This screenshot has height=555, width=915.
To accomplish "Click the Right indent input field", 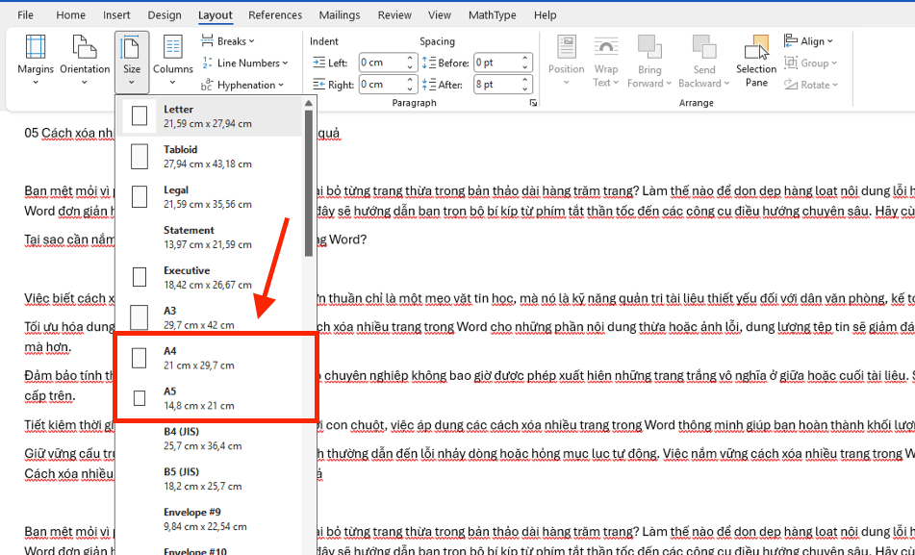I will click(381, 85).
